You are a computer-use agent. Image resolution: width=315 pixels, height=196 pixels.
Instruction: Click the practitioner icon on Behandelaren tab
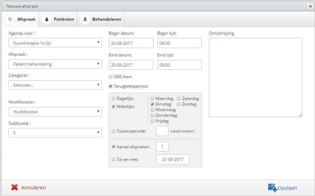[x=85, y=19]
